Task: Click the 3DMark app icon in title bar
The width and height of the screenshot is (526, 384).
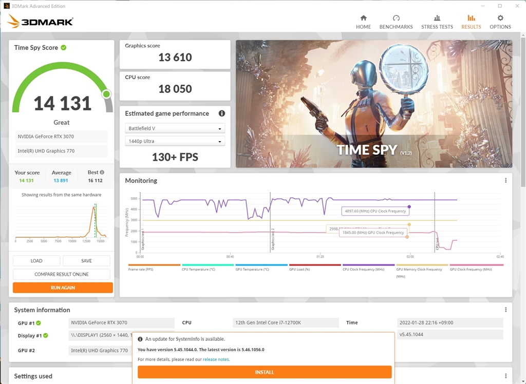Action: coord(6,6)
